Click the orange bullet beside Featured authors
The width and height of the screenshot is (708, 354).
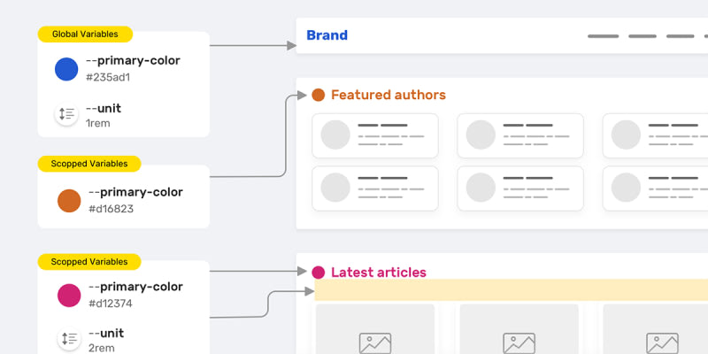point(319,95)
